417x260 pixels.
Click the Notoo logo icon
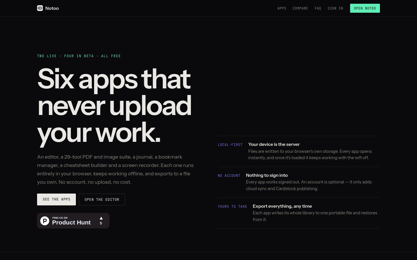coord(40,8)
